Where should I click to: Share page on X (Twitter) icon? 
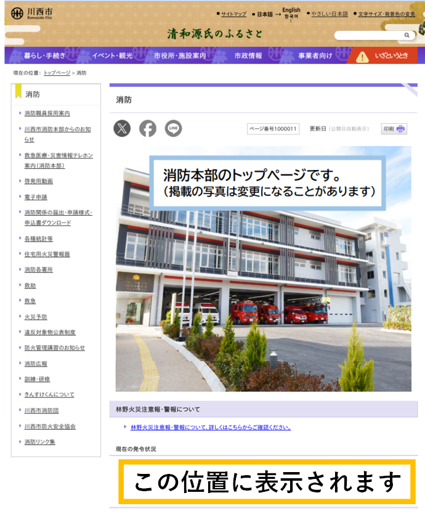pyautogui.click(x=122, y=128)
